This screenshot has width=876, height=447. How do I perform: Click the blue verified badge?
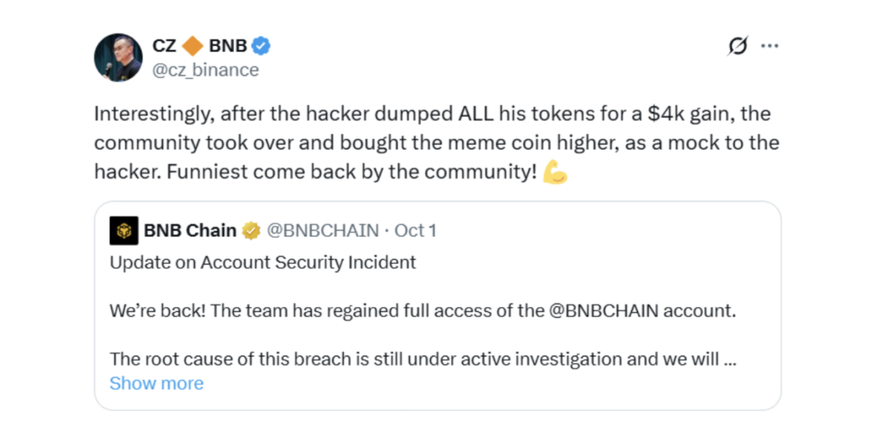tap(261, 46)
